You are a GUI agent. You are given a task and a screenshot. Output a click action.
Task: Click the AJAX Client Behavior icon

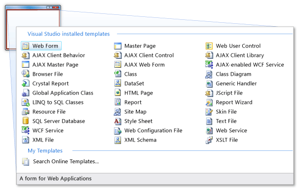[x=26, y=55]
